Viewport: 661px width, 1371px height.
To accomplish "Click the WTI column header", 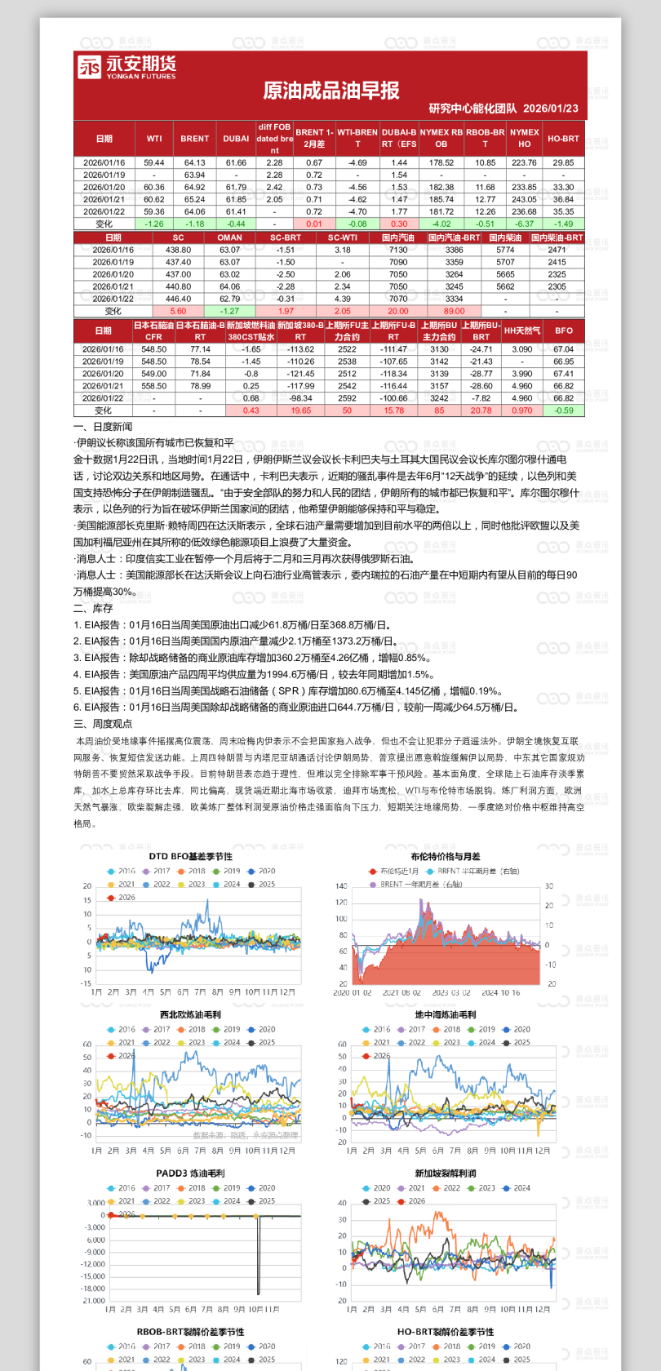I will pos(154,139).
